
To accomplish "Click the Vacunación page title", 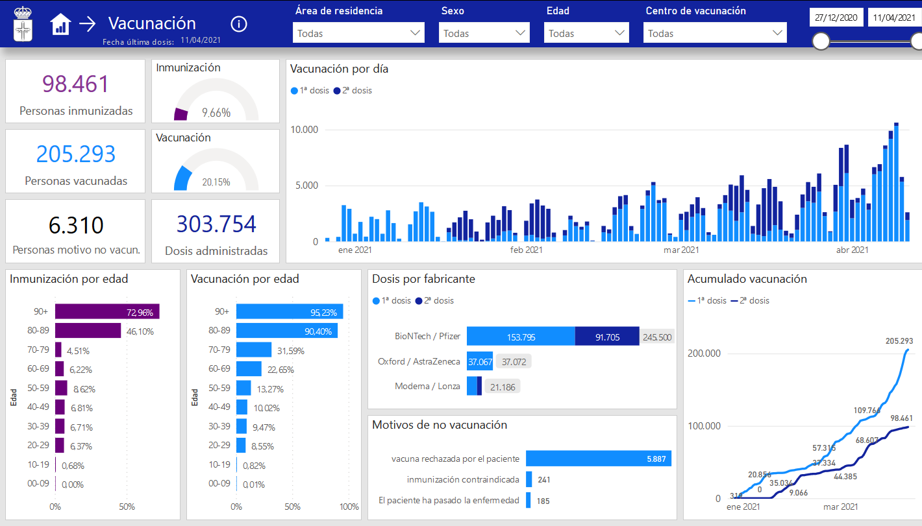I will pos(152,23).
